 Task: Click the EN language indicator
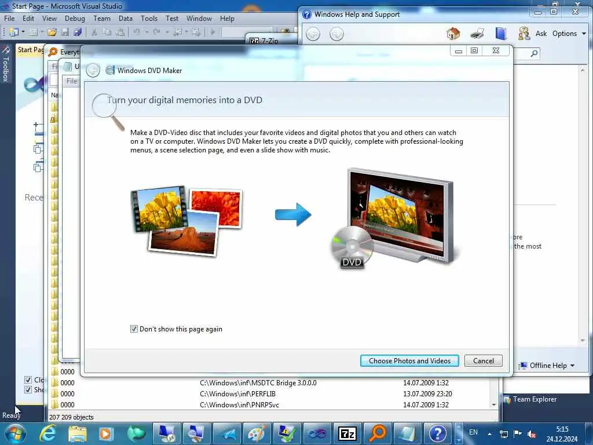(473, 432)
